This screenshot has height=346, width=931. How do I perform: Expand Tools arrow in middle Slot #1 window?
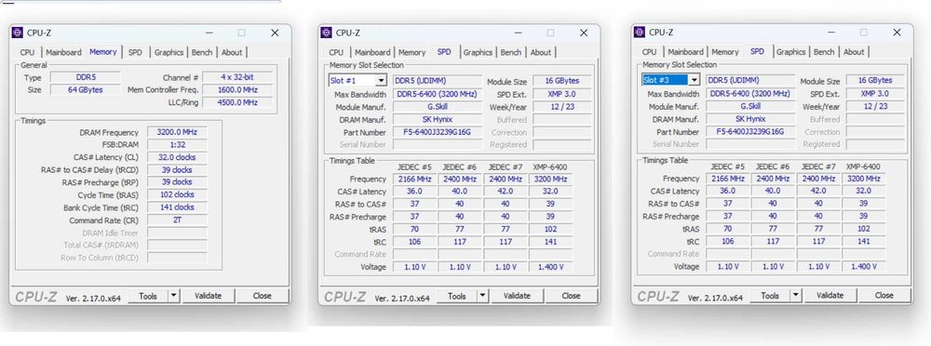coord(482,295)
